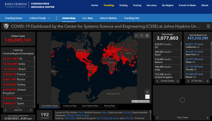This screenshot has width=212, height=121.
Task: Zoom out on the map
Action: coord(147,97)
